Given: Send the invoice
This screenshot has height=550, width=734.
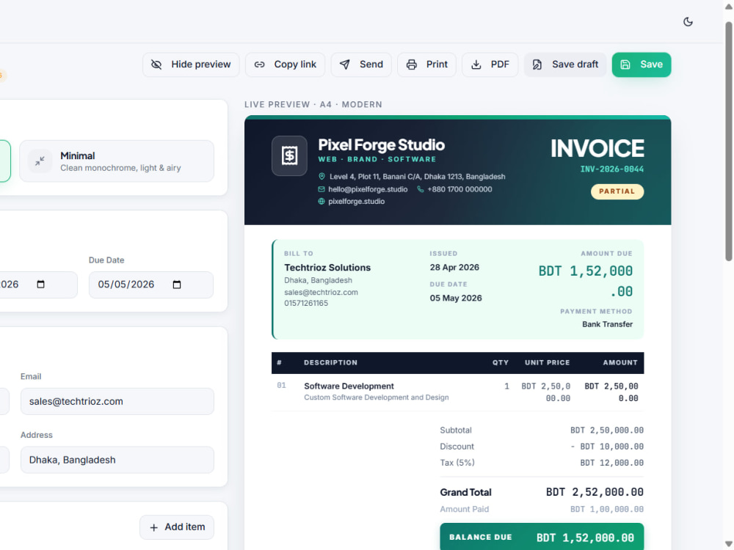Looking at the screenshot, I should [x=361, y=65].
